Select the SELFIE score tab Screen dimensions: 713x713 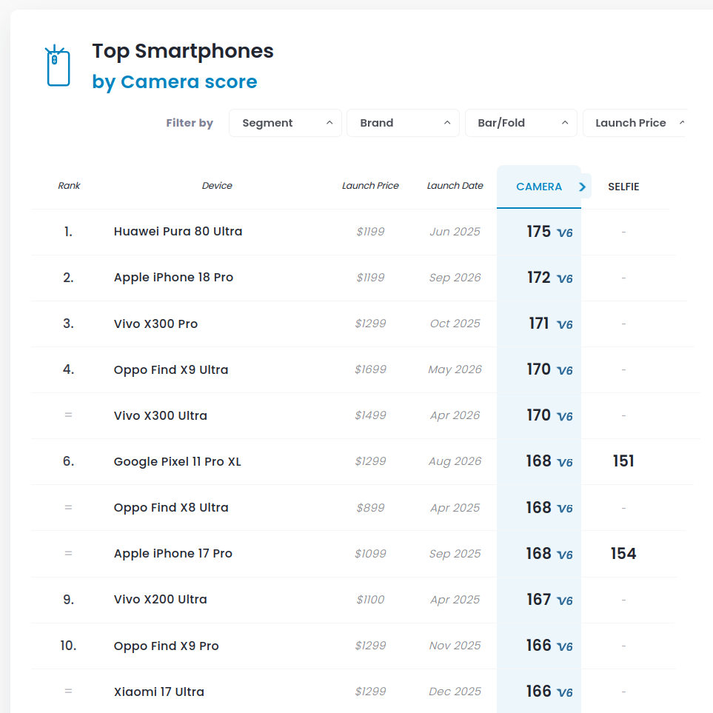(623, 187)
